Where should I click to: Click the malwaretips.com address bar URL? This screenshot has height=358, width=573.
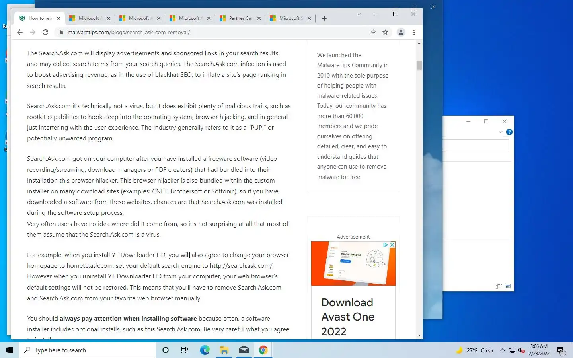[129, 32]
